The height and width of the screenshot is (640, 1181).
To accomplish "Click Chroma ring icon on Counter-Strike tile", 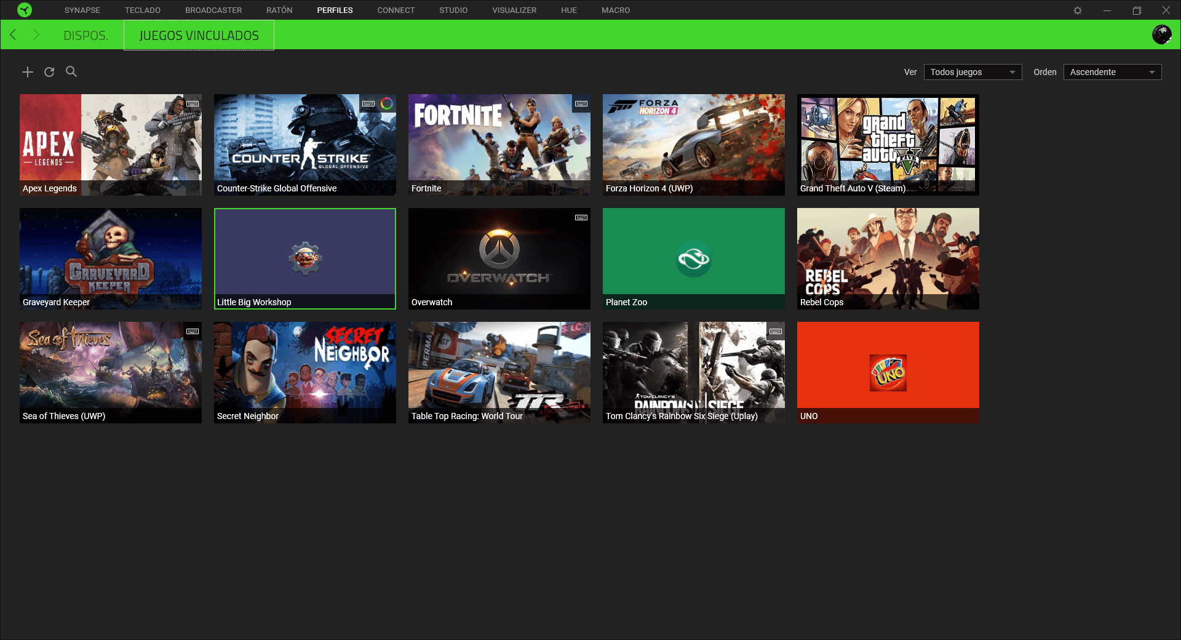I will pos(387,103).
